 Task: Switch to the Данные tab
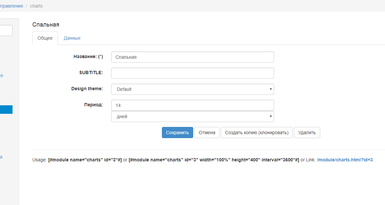pos(72,38)
